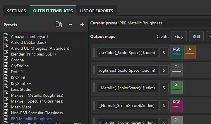The height and width of the screenshot is (124, 211).
Task: Click the $ button beside the BaseColor map
Action: (x=164, y=52)
